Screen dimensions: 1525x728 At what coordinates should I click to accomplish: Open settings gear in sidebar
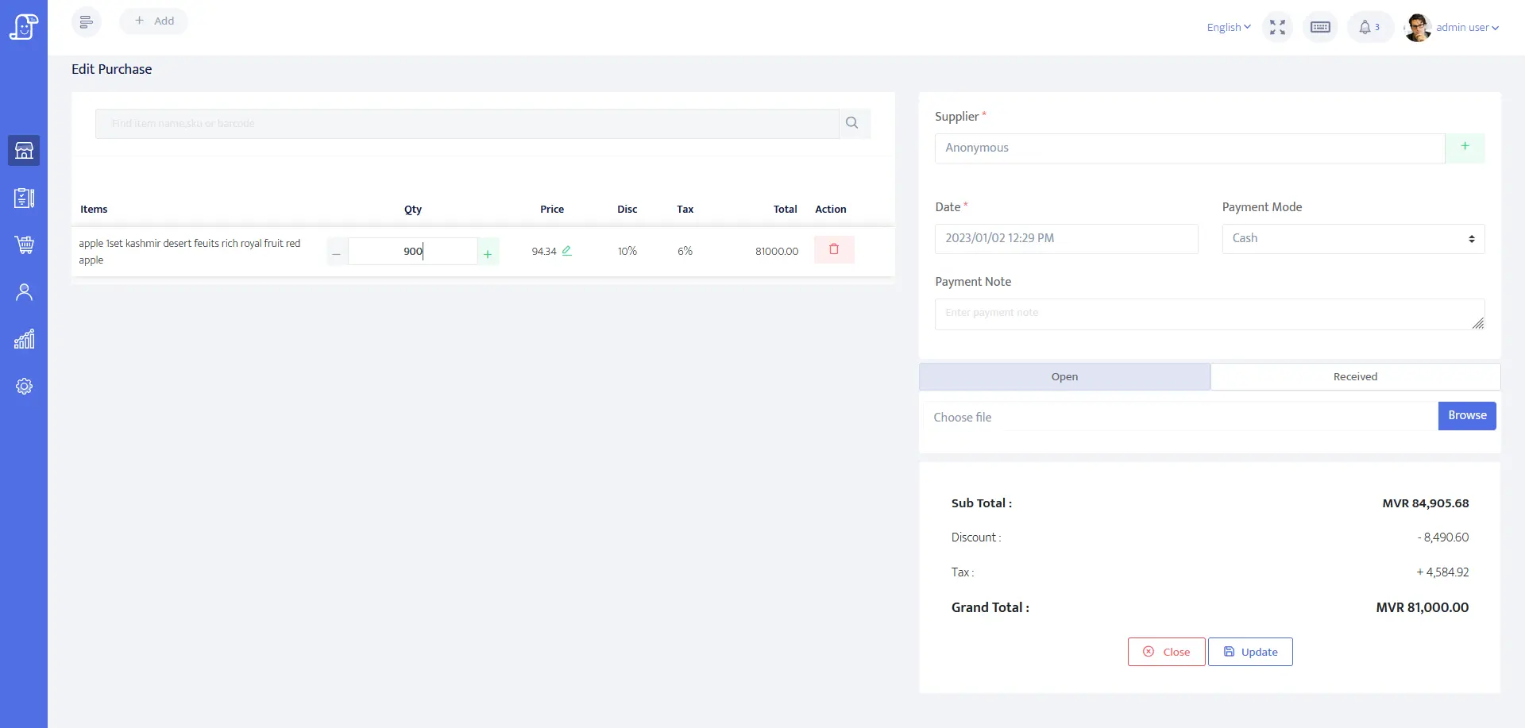point(24,387)
